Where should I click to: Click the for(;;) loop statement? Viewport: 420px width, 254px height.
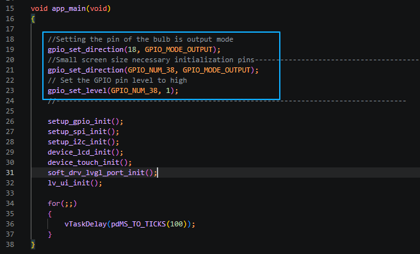click(62, 203)
